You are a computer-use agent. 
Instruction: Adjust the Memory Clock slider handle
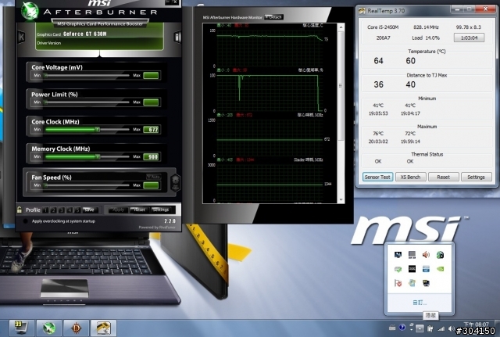click(97, 156)
